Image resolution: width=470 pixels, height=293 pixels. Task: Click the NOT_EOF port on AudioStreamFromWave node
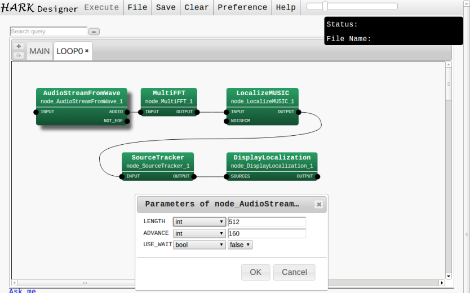[127, 121]
